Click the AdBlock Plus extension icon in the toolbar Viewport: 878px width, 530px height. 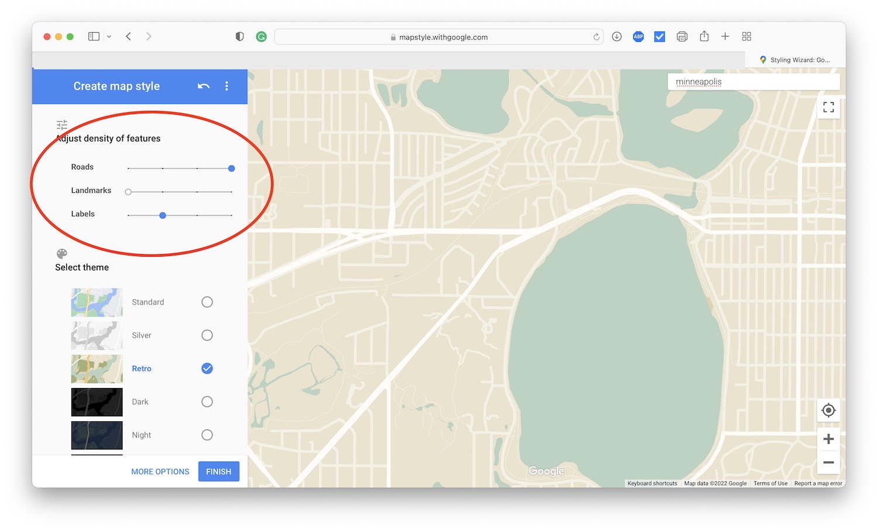pyautogui.click(x=638, y=36)
